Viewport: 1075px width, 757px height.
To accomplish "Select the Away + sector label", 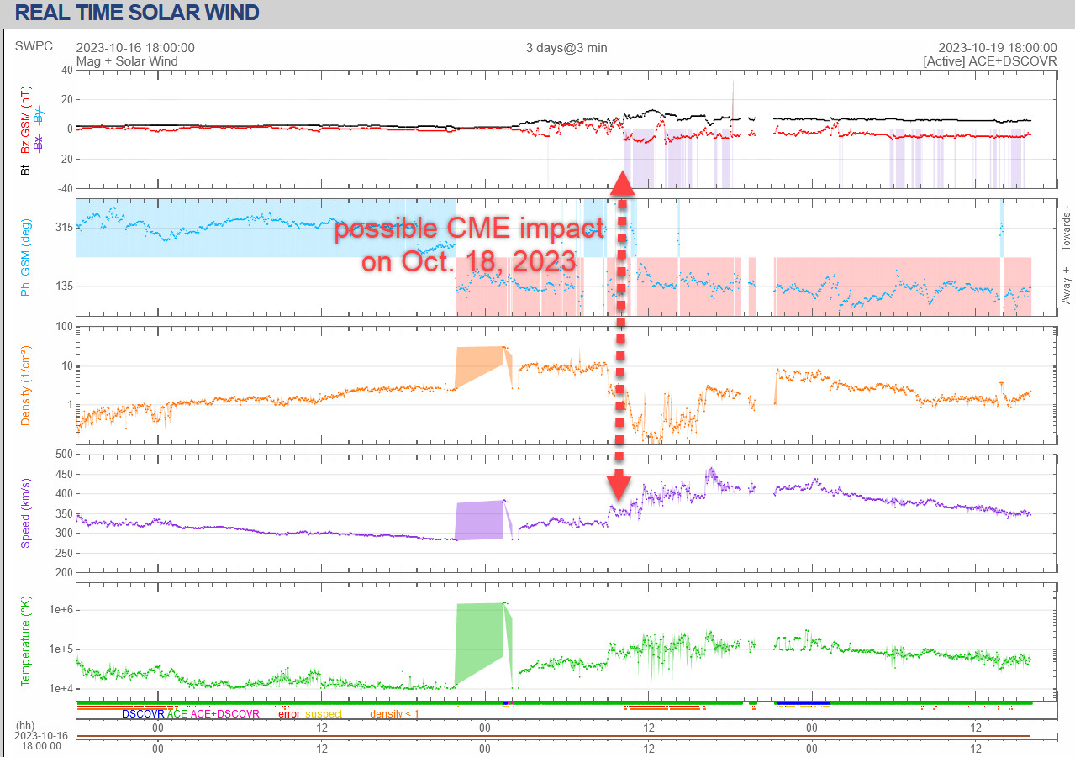I will pos(1066,284).
